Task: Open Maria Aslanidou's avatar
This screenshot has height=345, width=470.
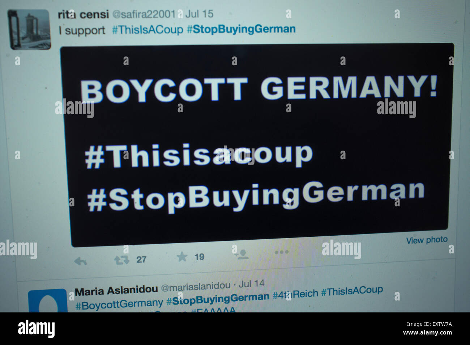Action: pos(47,301)
